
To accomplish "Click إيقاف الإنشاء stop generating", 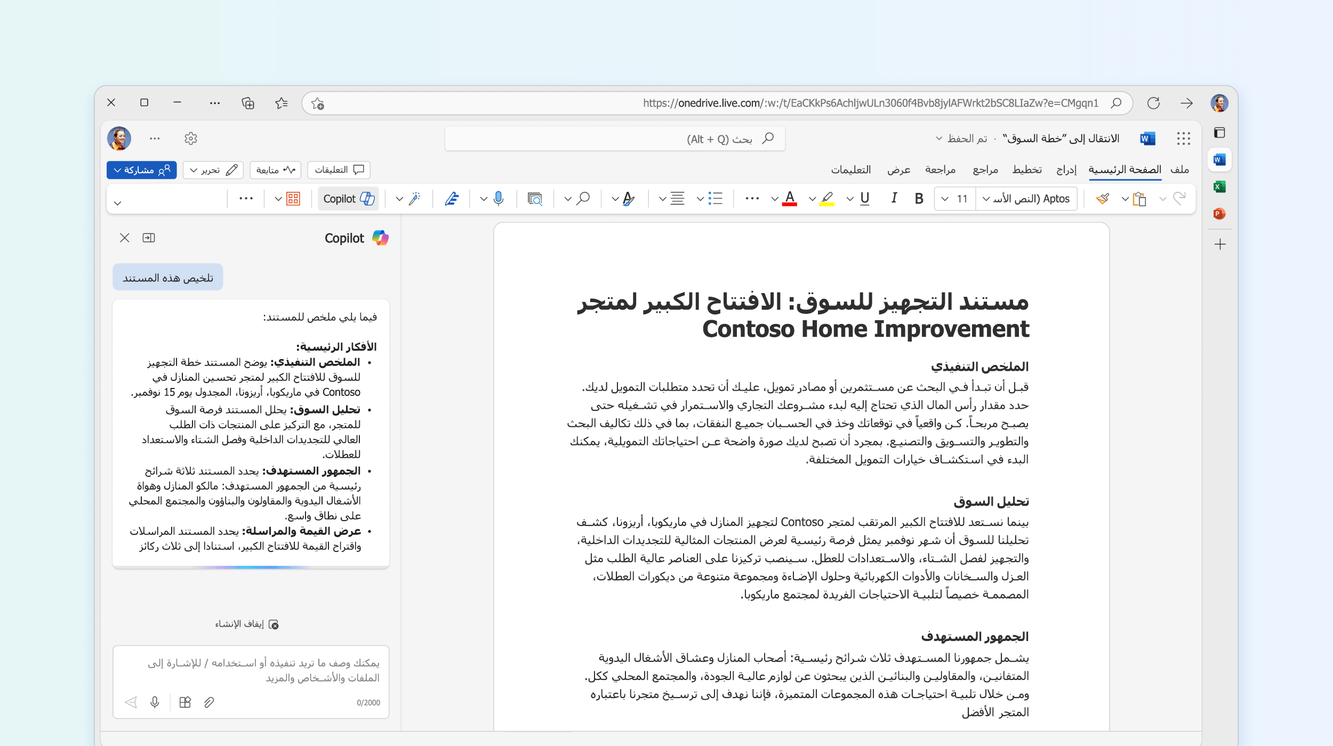I will [247, 624].
